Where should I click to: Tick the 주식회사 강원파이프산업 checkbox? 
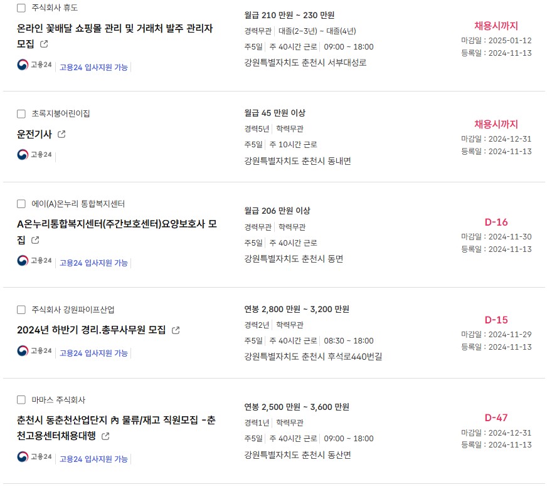click(21, 310)
